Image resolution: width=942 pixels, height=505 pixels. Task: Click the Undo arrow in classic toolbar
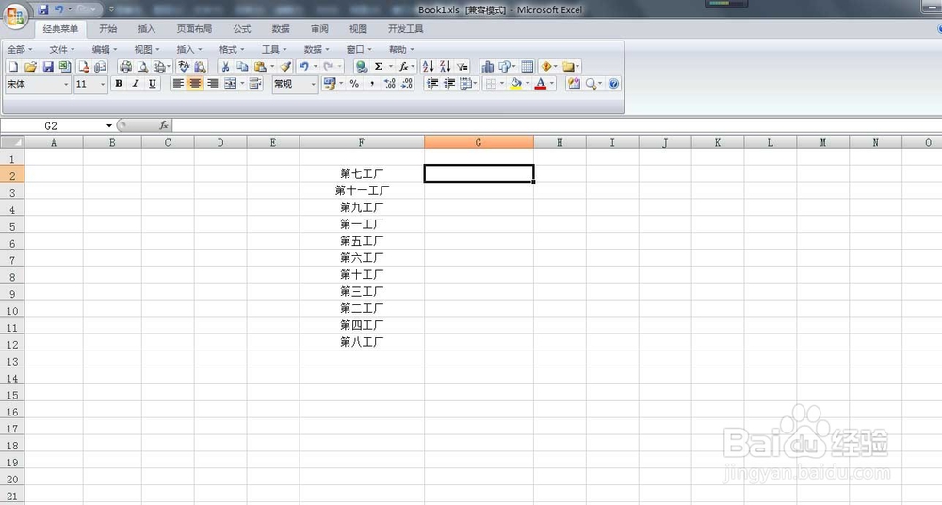[304, 67]
